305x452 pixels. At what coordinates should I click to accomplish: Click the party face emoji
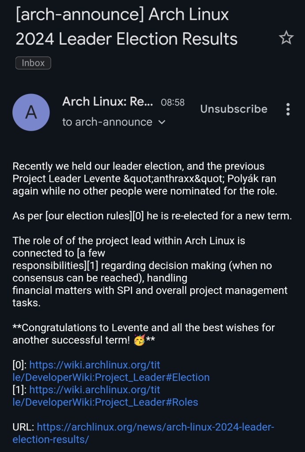pos(139,340)
